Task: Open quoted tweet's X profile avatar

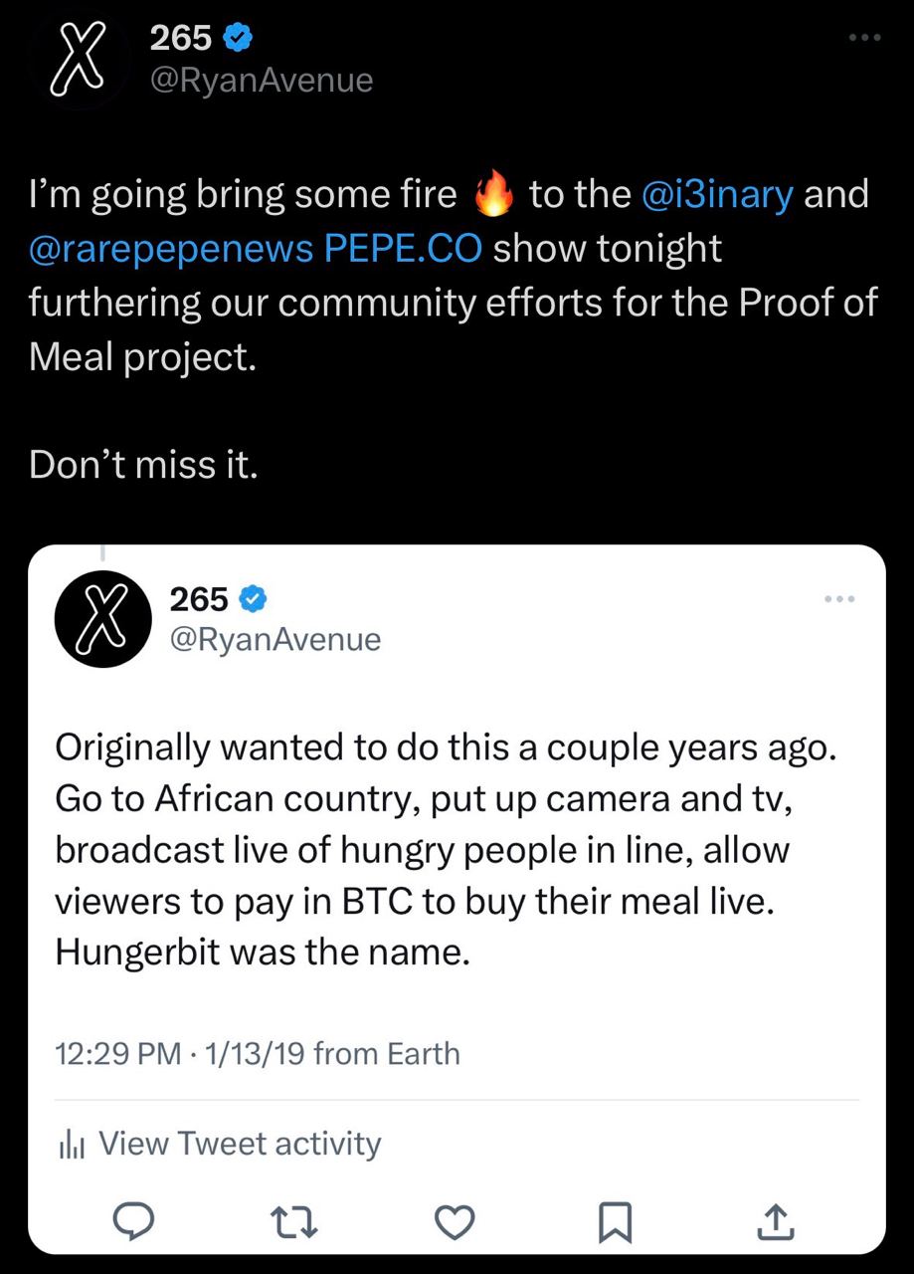Action: click(101, 620)
